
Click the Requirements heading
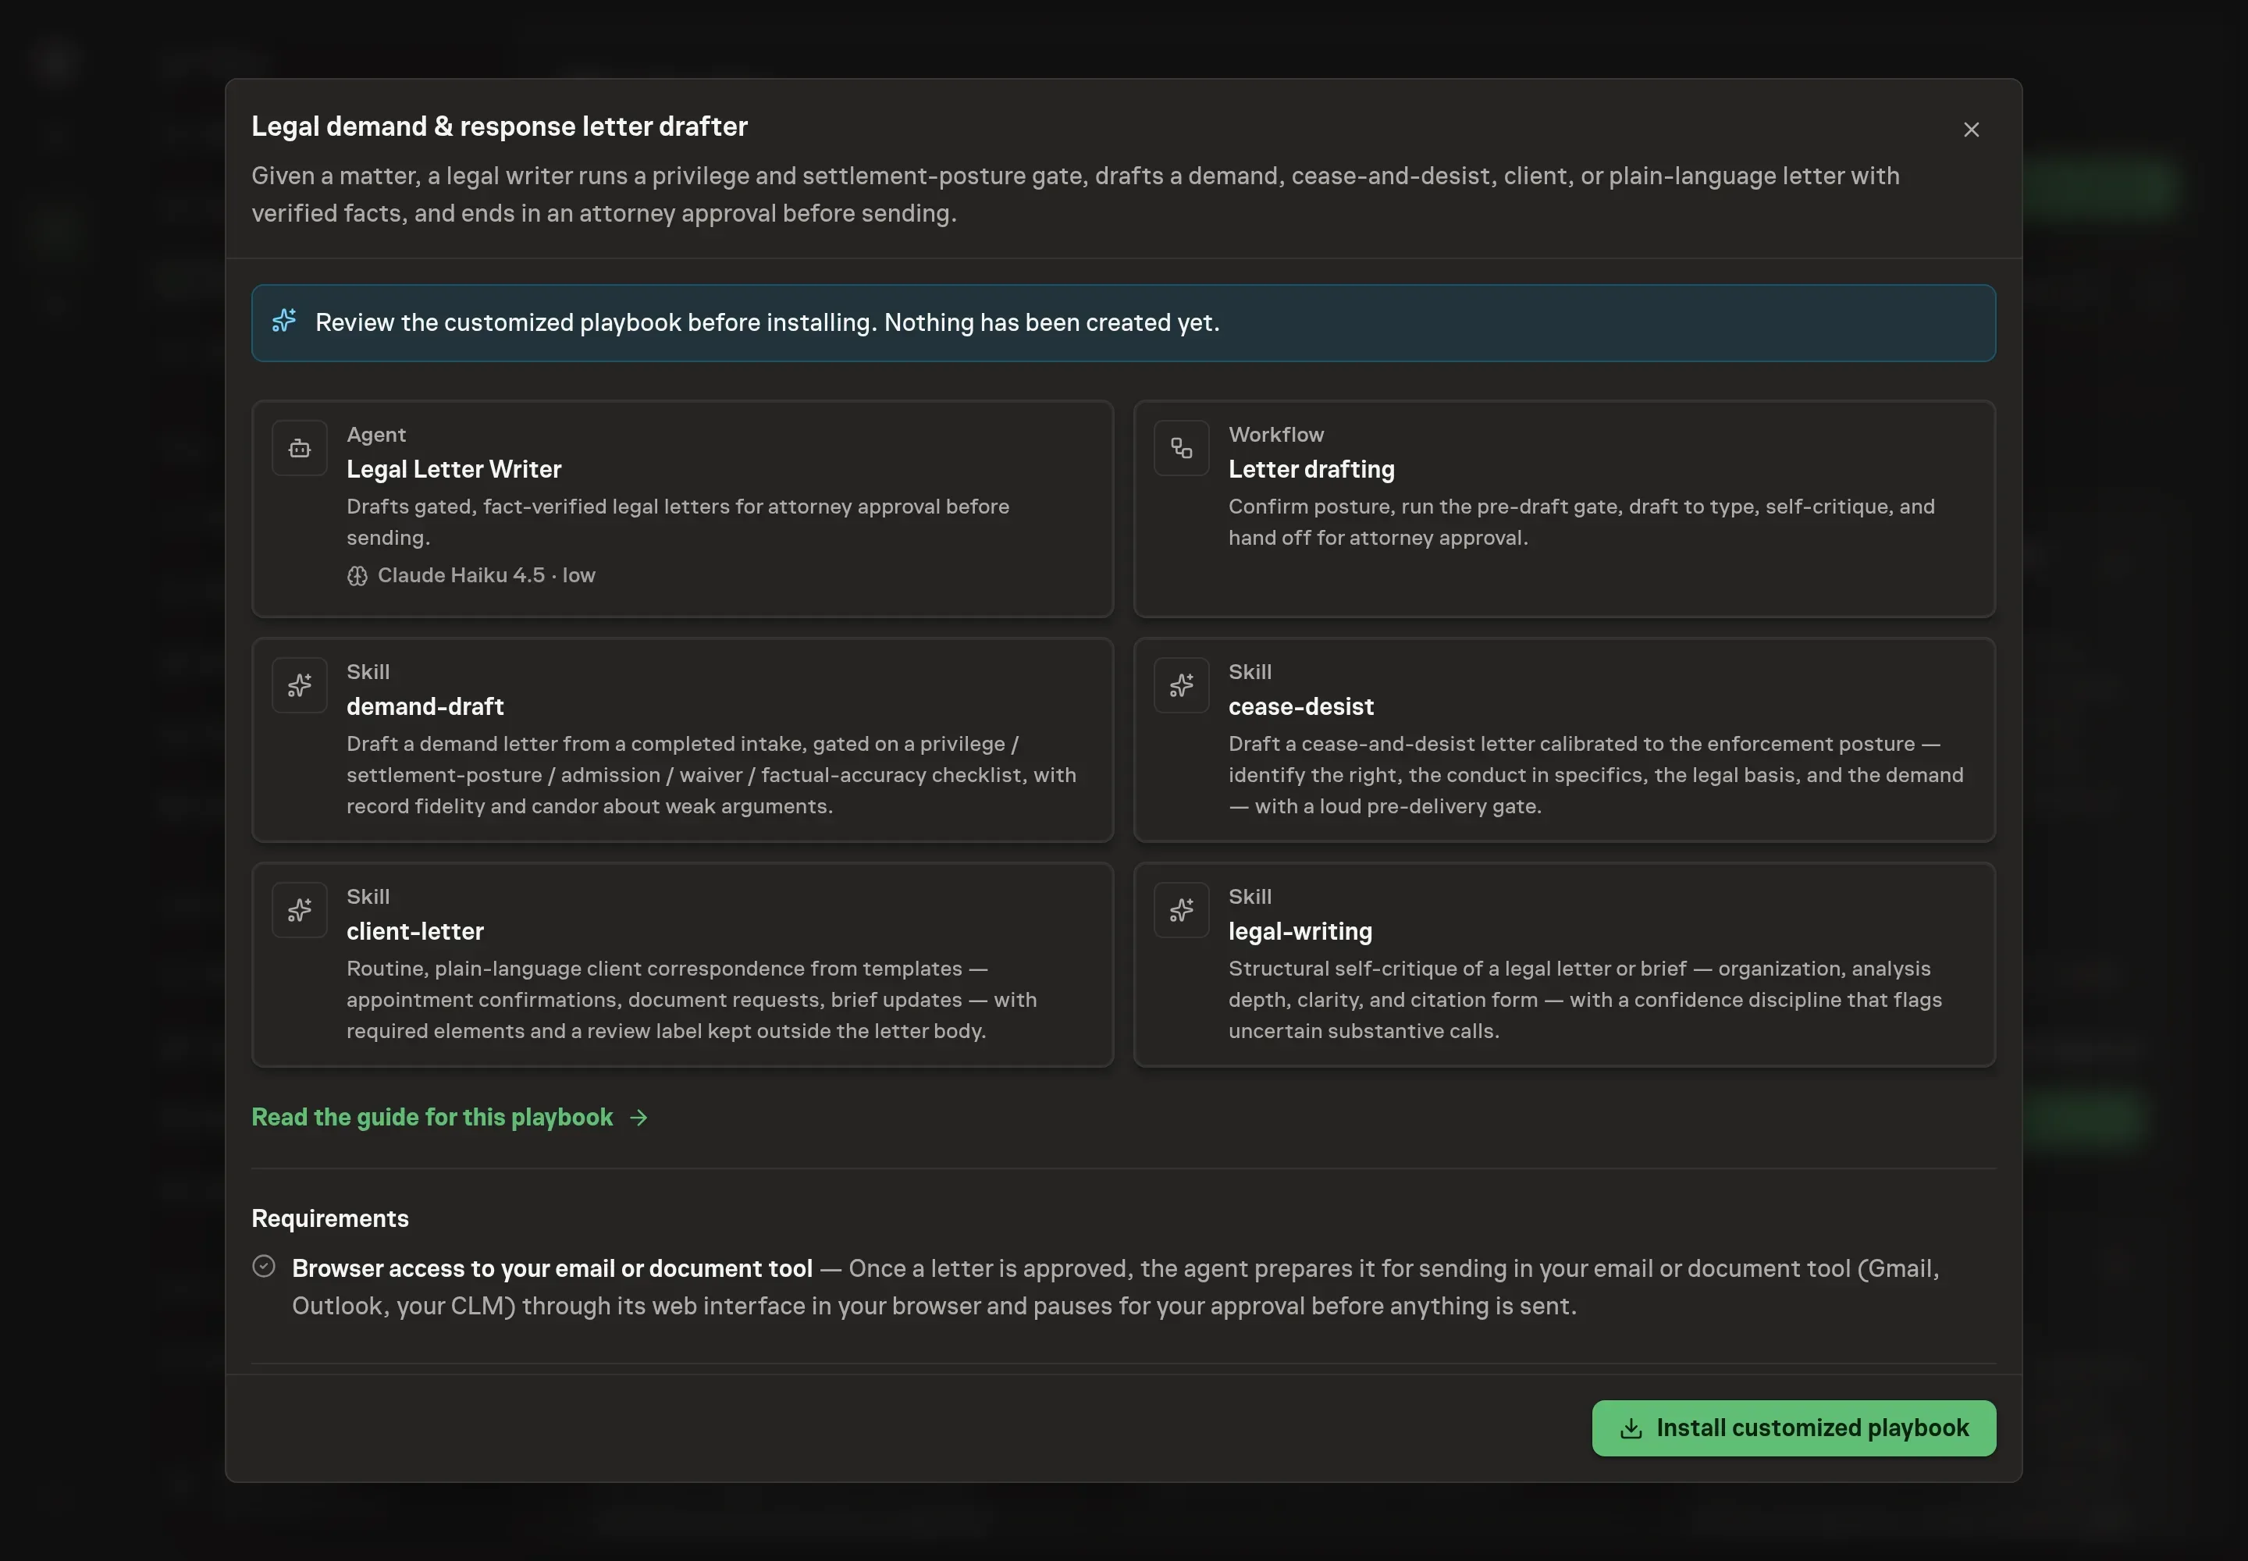click(x=329, y=1218)
